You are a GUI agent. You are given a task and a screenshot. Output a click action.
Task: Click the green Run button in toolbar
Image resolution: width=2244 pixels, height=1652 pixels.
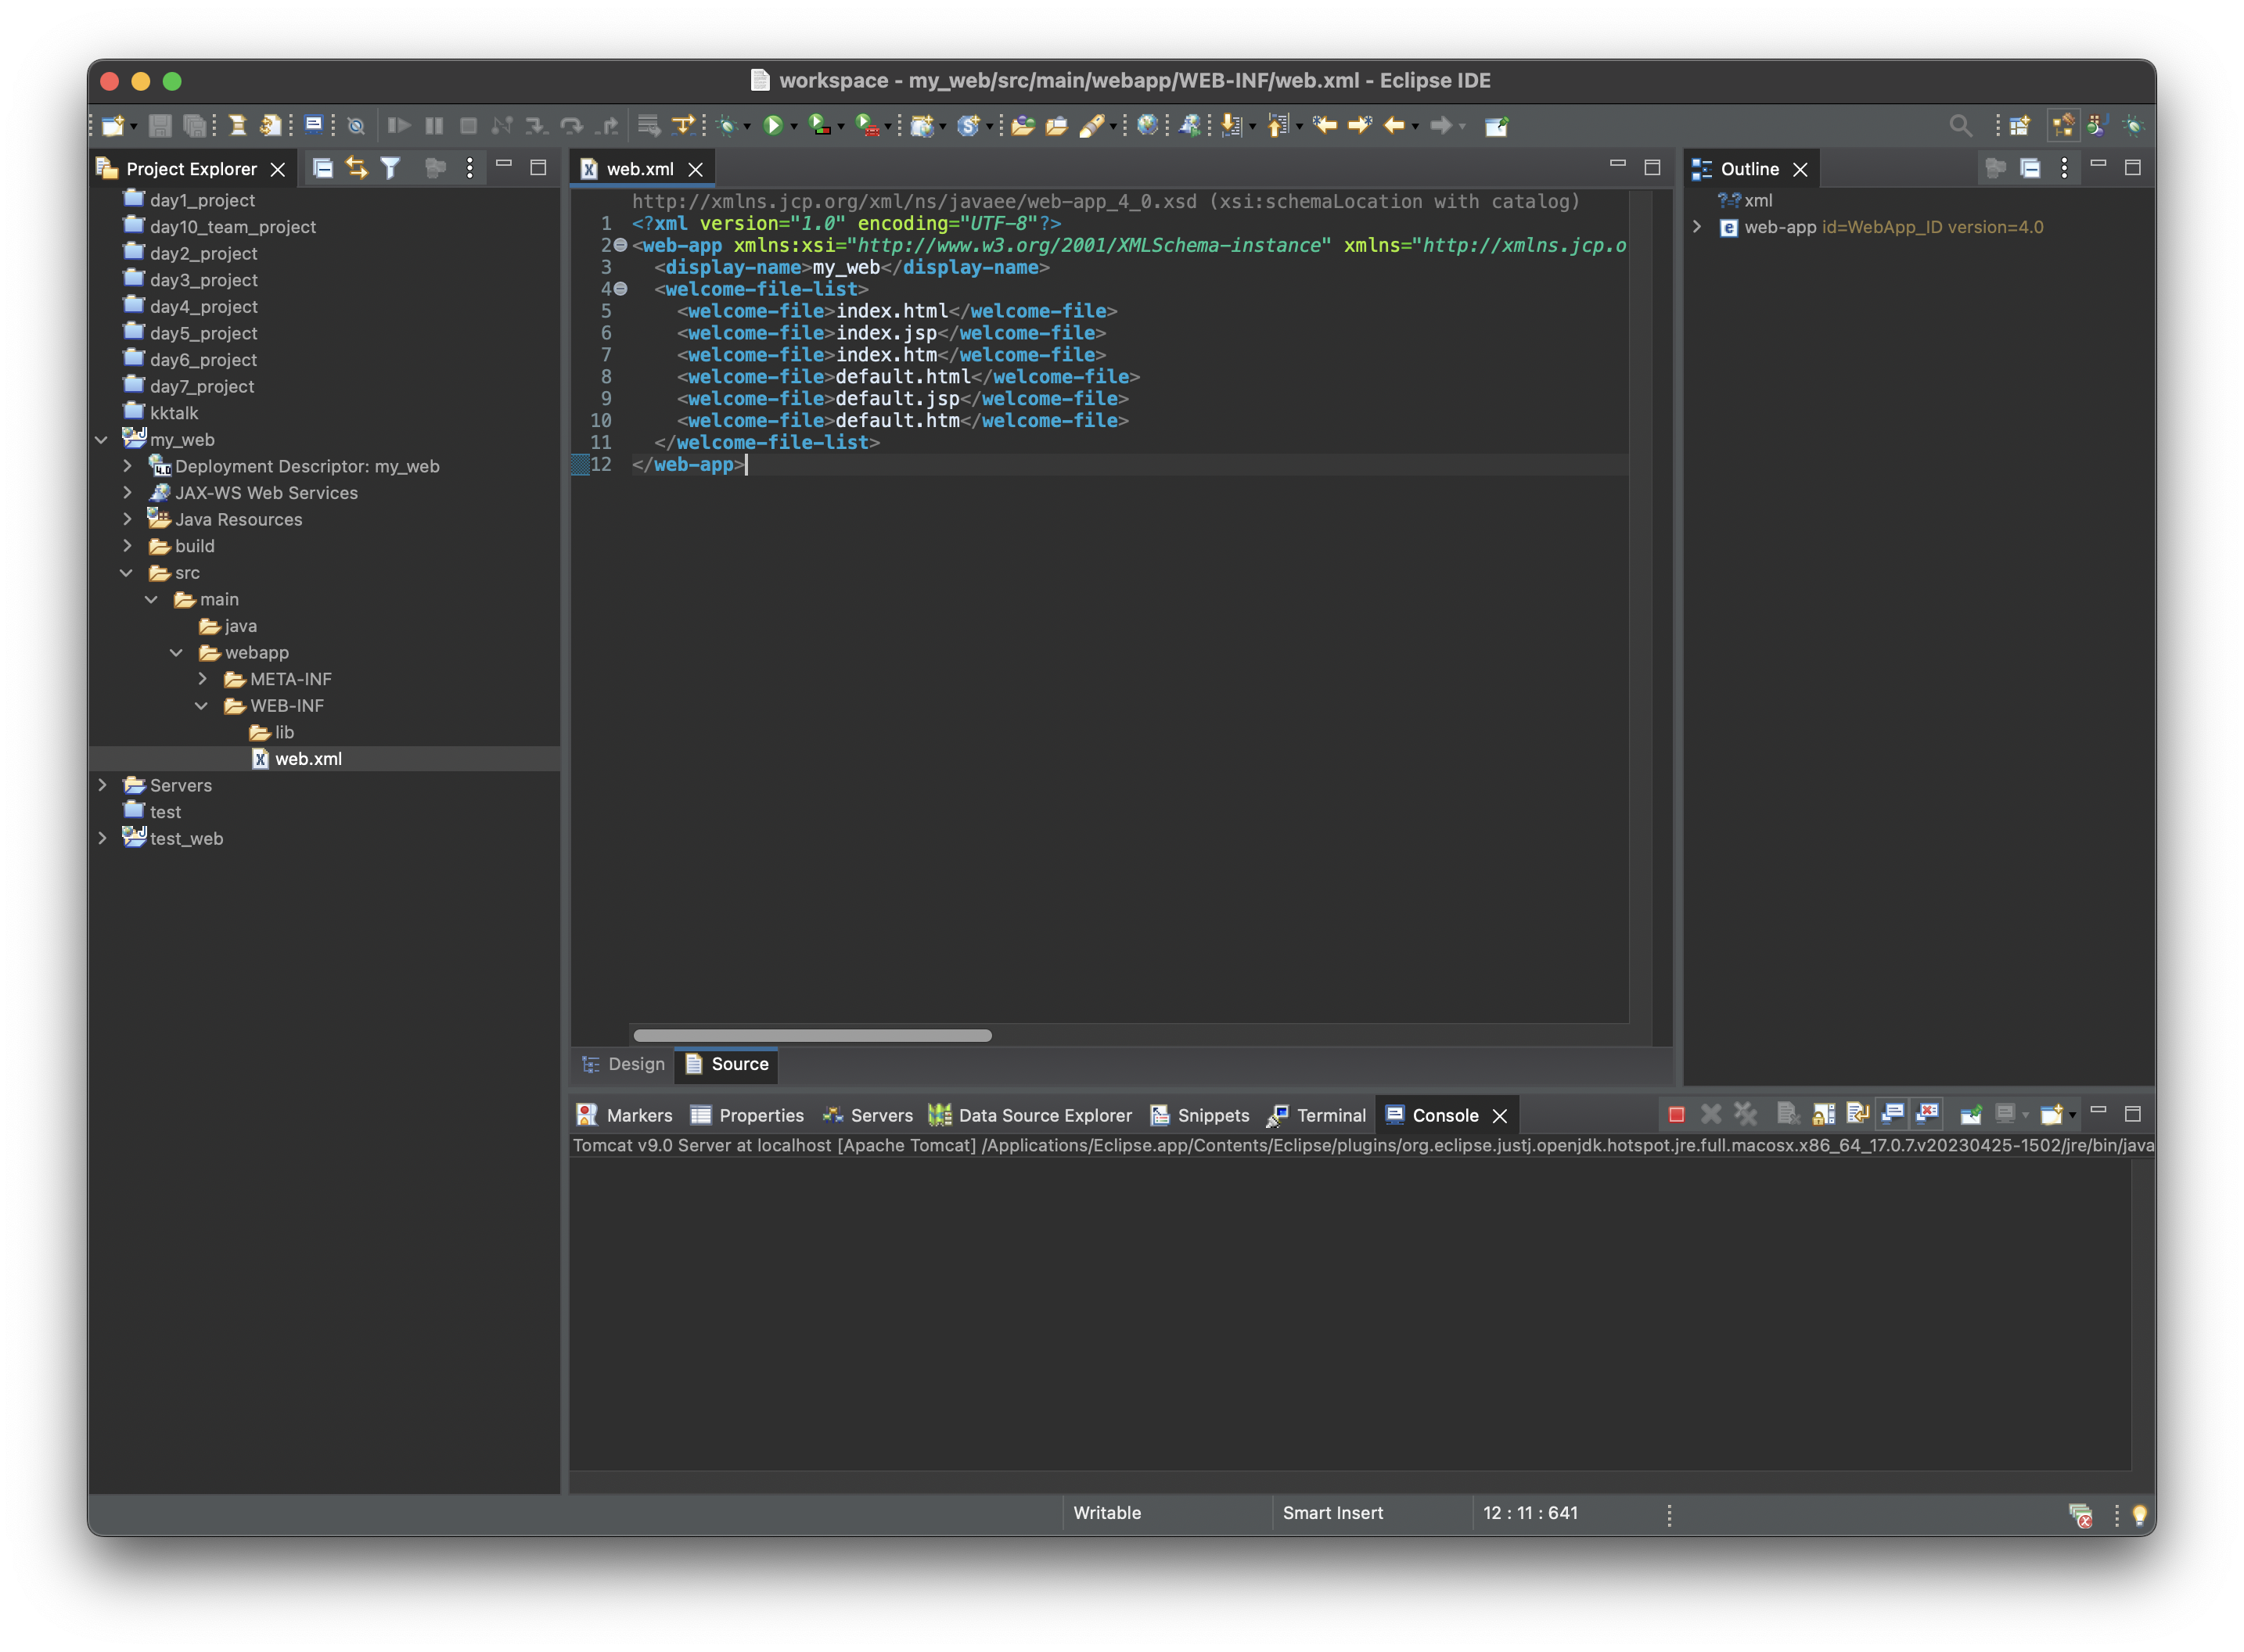click(x=772, y=126)
